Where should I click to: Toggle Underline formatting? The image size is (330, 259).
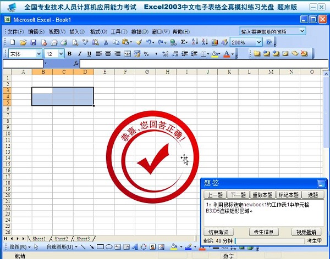89,54
